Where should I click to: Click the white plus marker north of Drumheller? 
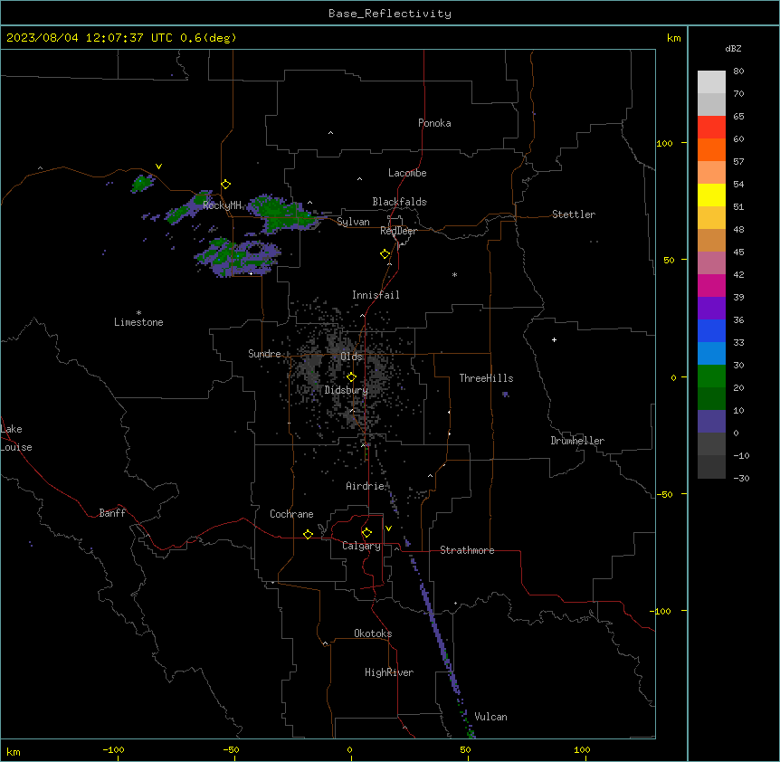(554, 339)
